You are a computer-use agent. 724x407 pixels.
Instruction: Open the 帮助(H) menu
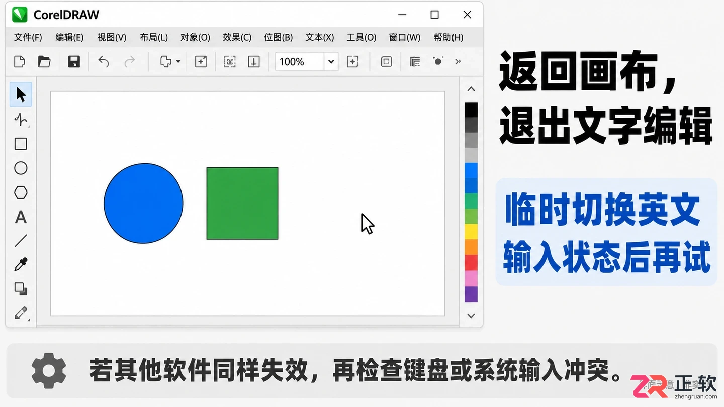448,37
